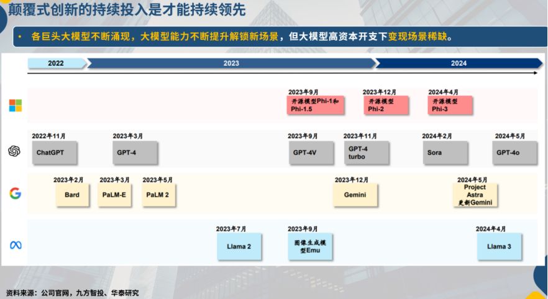Click the red 开源模型Phi-1和Phi-1.5 box
Viewport: 548px width, 299px height.
click(x=315, y=105)
